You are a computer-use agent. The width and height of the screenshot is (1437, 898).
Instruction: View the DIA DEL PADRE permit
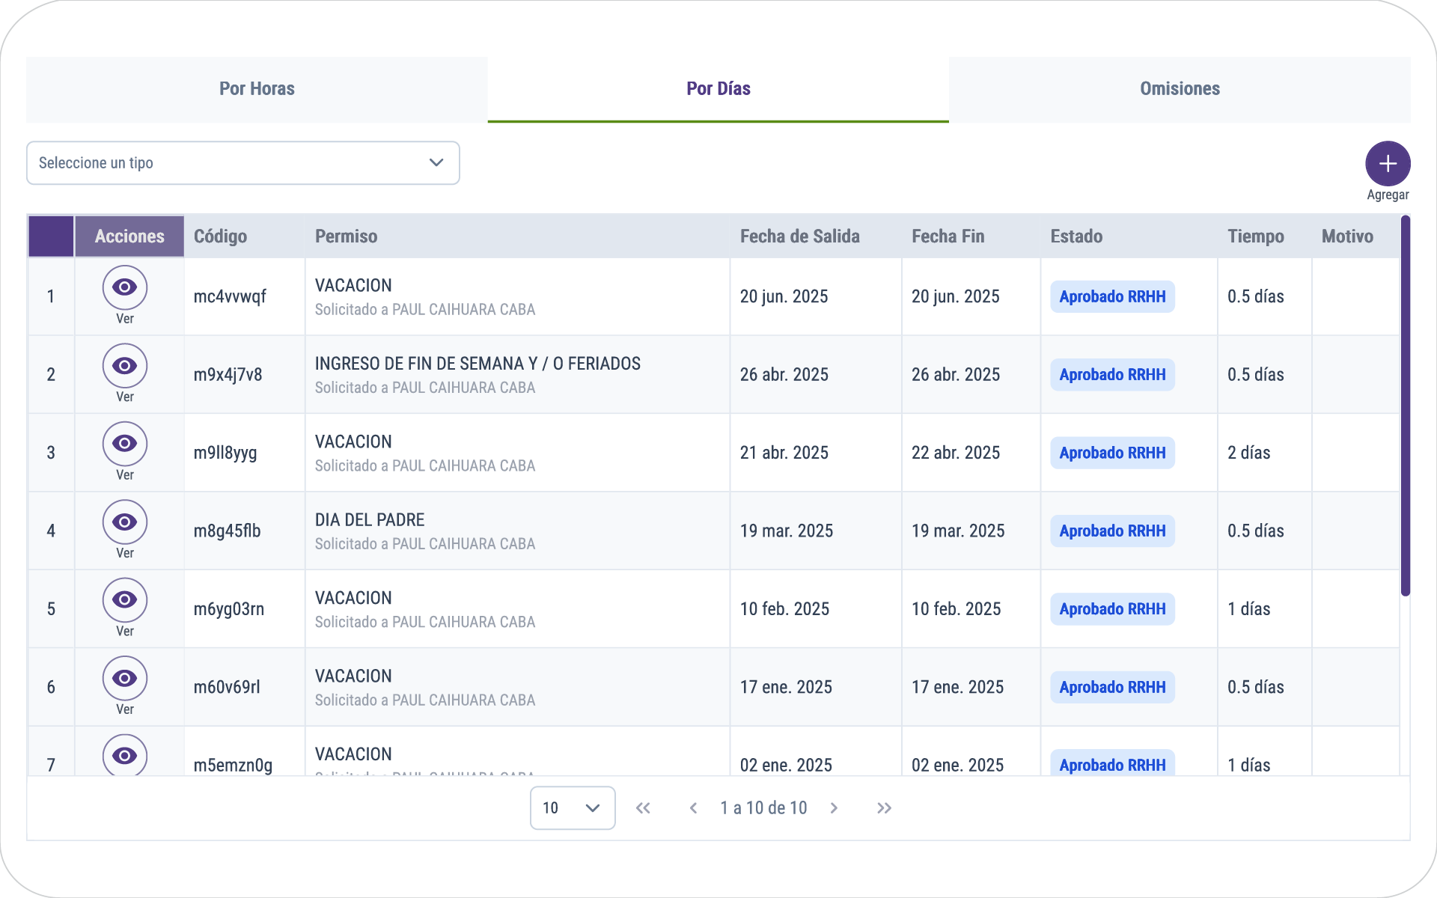tap(125, 522)
